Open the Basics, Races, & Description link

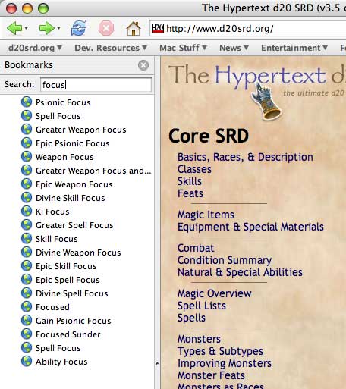245,157
